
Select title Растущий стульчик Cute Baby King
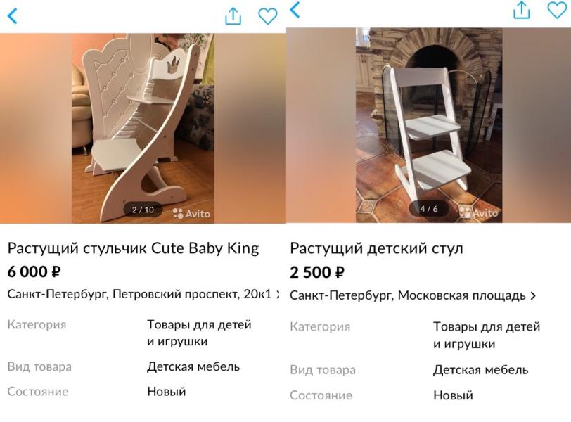click(x=134, y=248)
